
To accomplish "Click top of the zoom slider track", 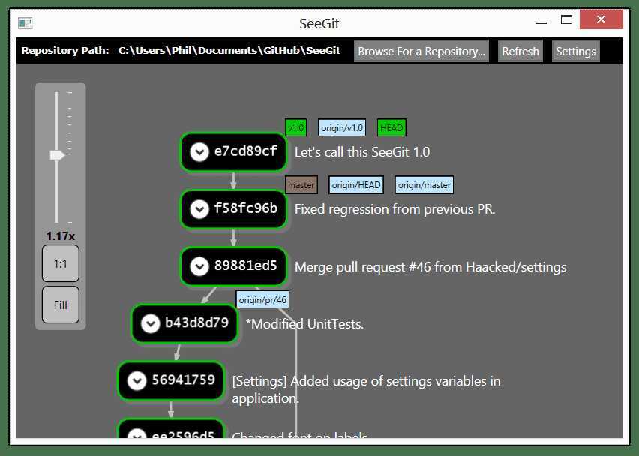I will click(x=57, y=94).
